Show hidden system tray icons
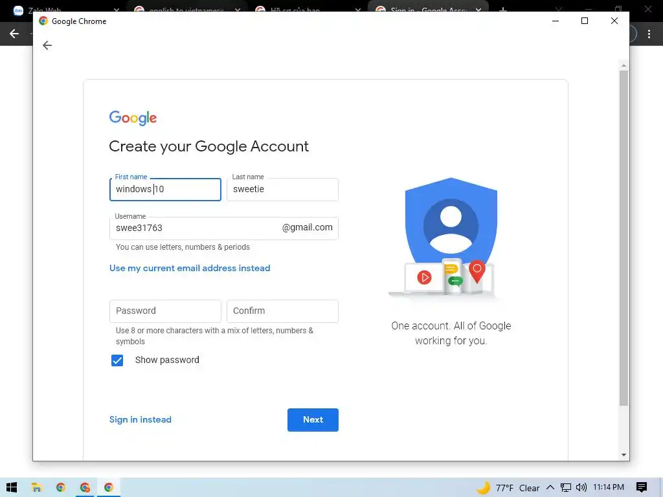The width and height of the screenshot is (663, 497). point(550,487)
